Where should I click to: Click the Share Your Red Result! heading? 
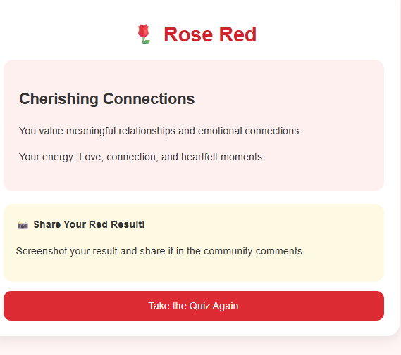[x=89, y=224]
